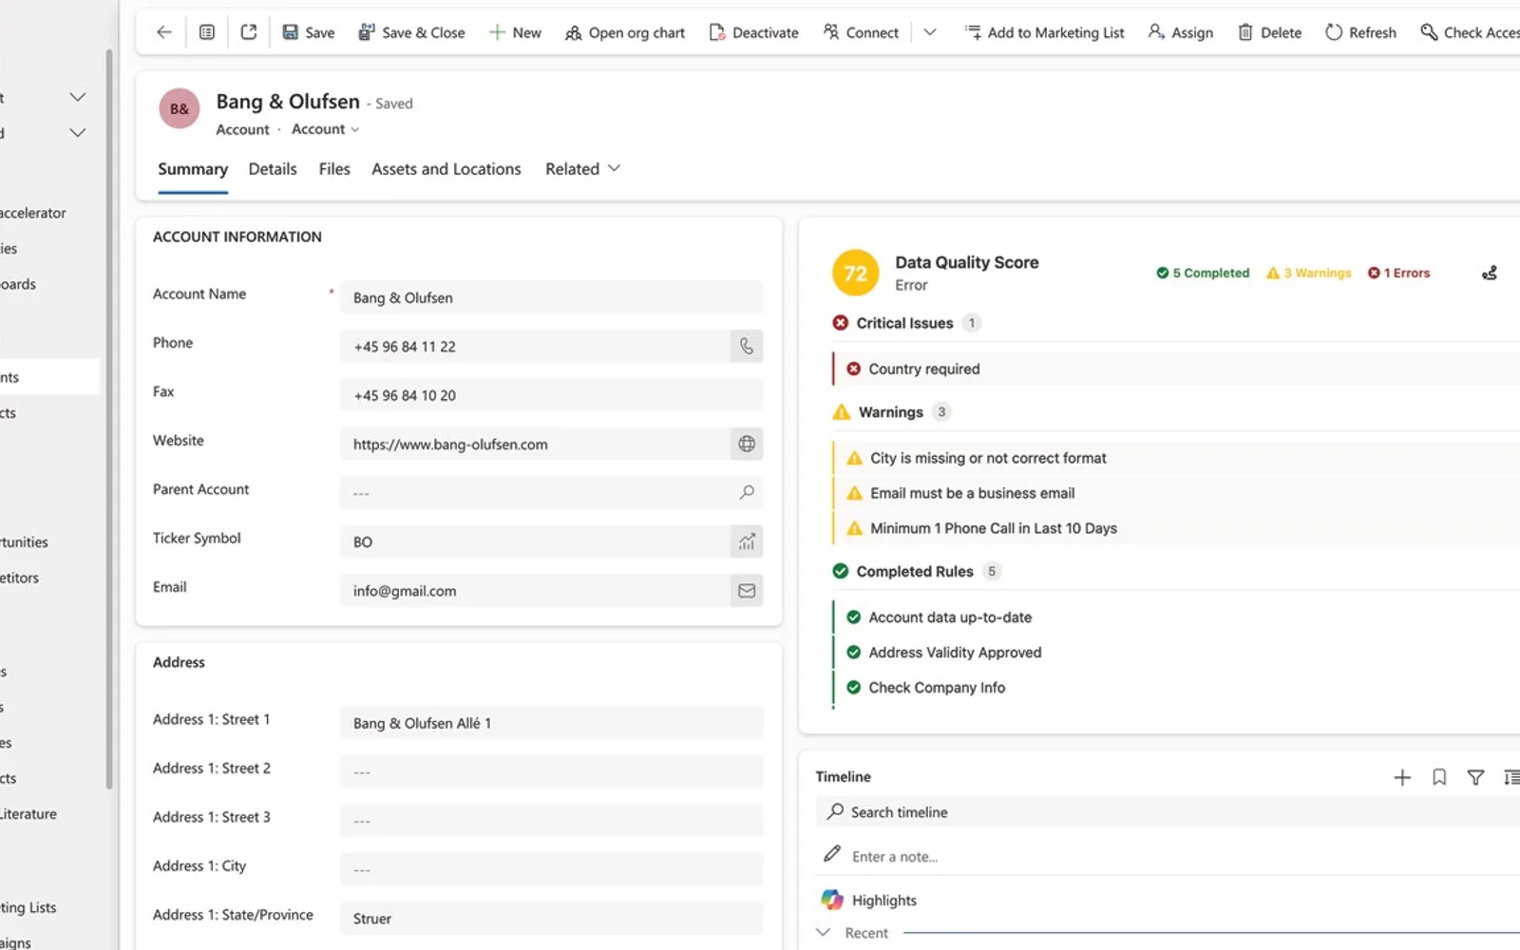Image resolution: width=1520 pixels, height=950 pixels.
Task: Open timeline bookmark icon
Action: click(1439, 777)
